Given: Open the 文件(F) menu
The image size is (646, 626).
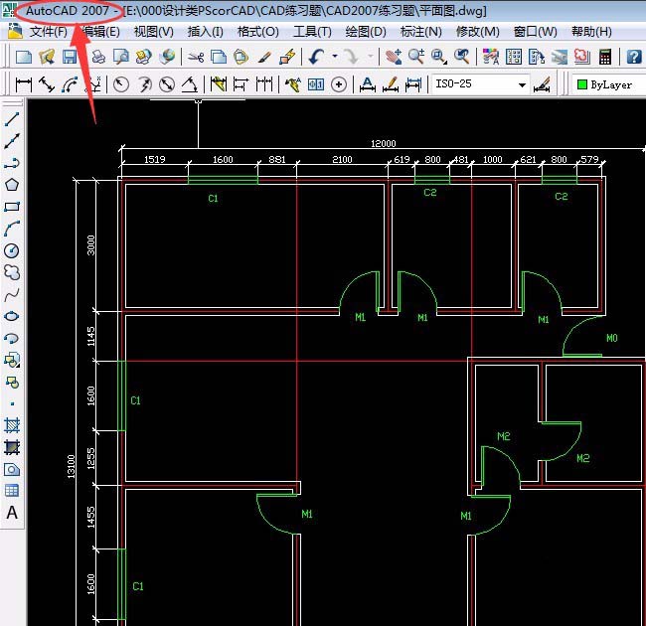Looking at the screenshot, I should click(x=49, y=32).
